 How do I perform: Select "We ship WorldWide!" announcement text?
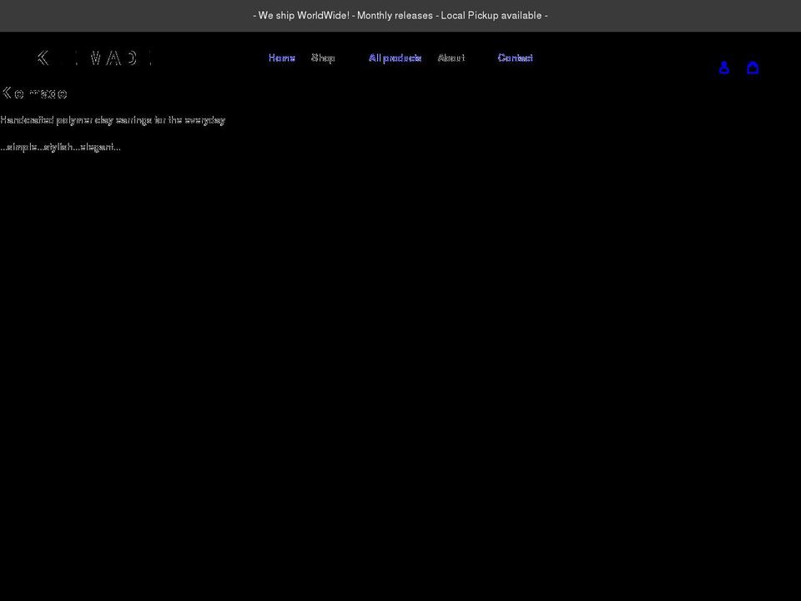[x=302, y=16]
